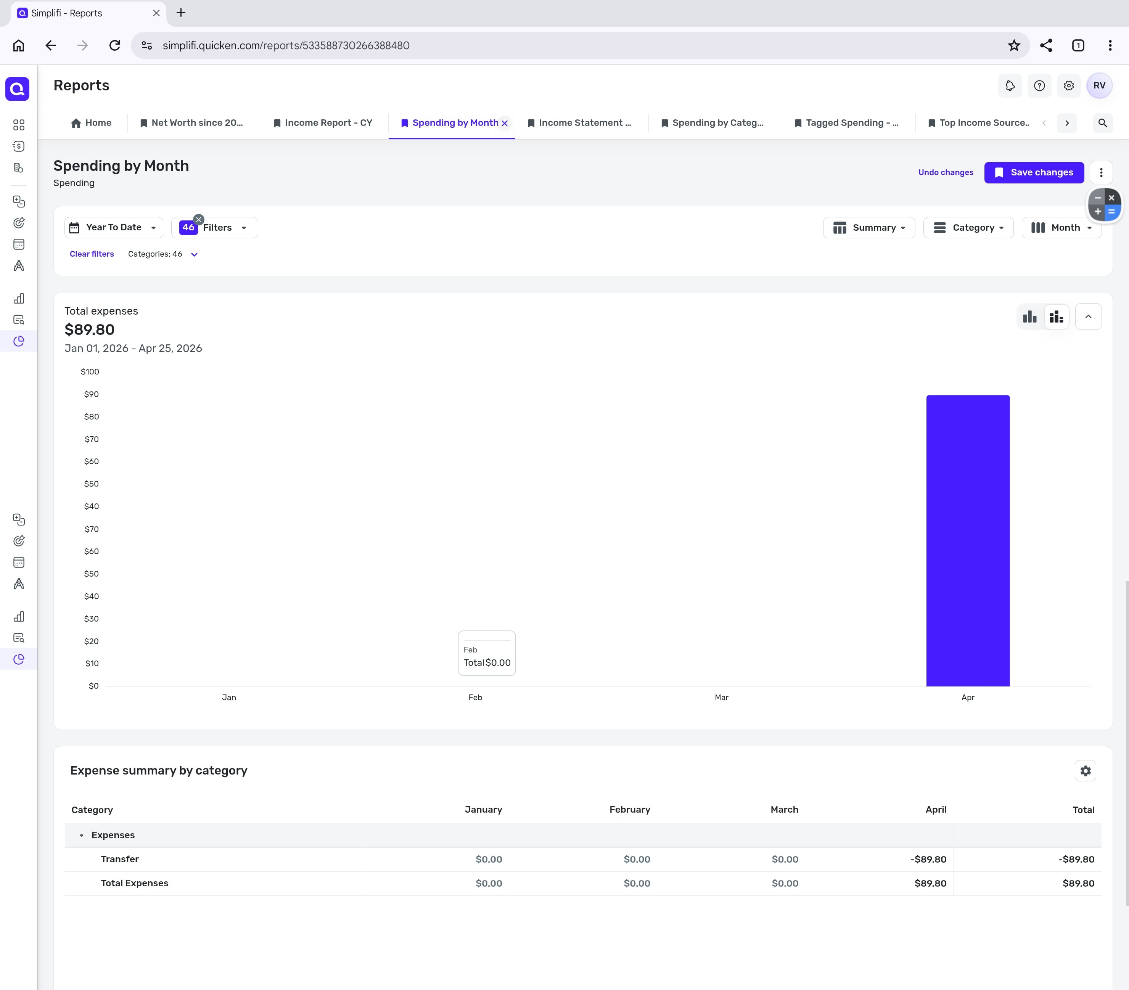This screenshot has height=990, width=1129.
Task: Open the Year To Date dropdown
Action: 114,228
